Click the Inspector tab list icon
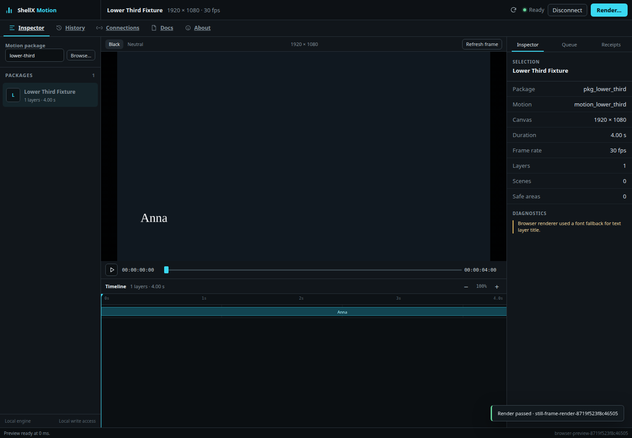Screen dimensions: 632x438 [x=12, y=28]
